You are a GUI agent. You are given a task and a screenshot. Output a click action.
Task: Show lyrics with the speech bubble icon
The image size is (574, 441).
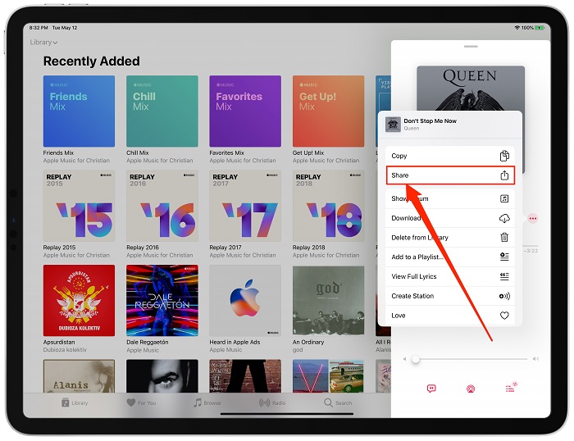tap(431, 389)
